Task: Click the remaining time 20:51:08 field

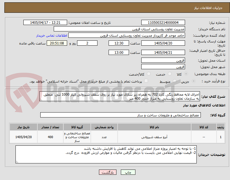Action: tap(57, 43)
